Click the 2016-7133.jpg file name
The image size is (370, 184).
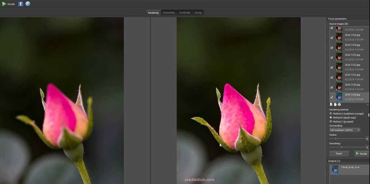(x=352, y=55)
